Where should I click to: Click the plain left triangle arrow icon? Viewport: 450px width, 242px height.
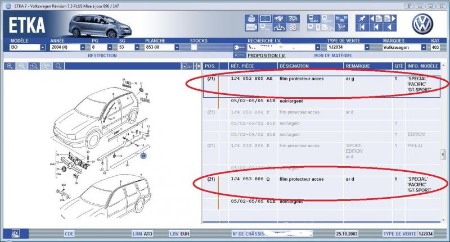click(x=390, y=28)
